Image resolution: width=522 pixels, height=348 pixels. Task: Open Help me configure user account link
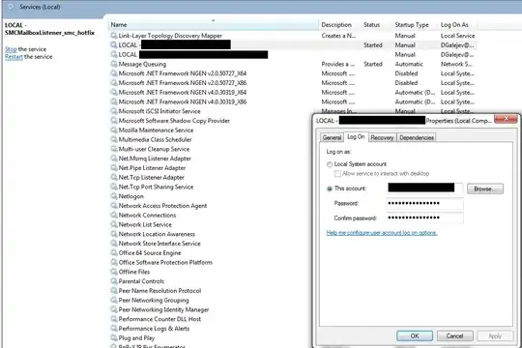point(382,233)
